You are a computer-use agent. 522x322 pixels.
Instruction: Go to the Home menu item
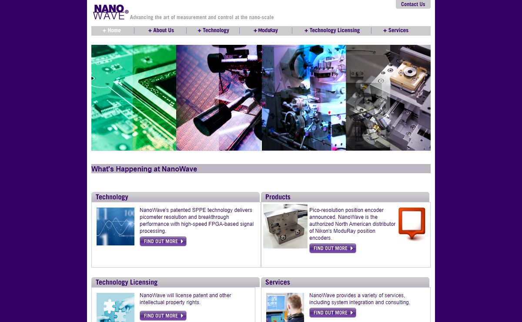[x=112, y=30]
